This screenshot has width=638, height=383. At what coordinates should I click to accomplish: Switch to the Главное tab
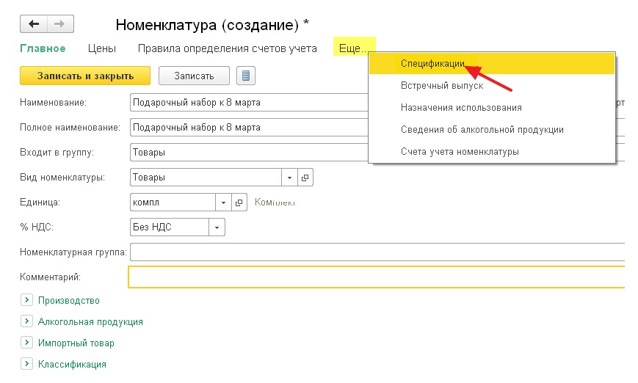(43, 48)
